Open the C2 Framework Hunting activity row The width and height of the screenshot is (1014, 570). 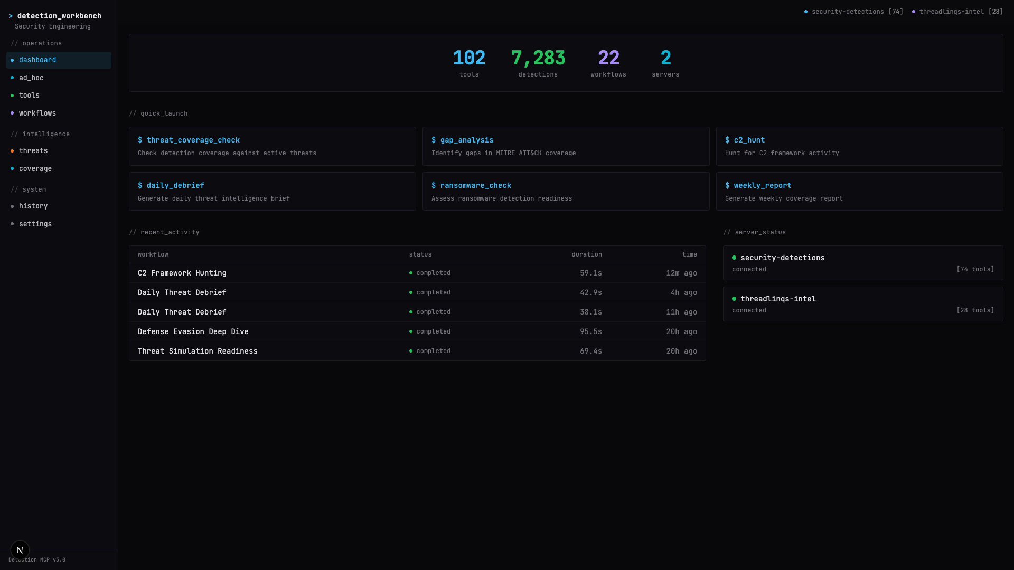coord(417,273)
